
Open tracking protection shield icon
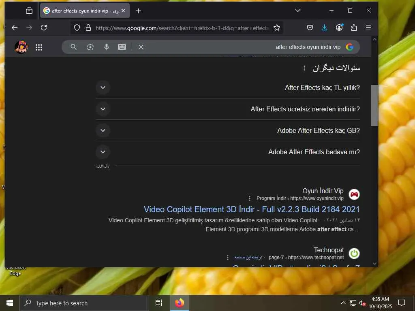[77, 28]
